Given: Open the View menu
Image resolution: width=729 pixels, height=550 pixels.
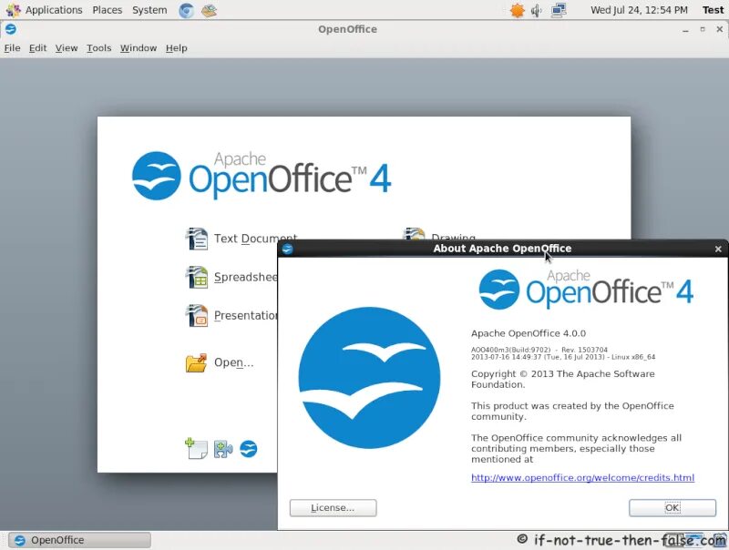Looking at the screenshot, I should tap(67, 48).
